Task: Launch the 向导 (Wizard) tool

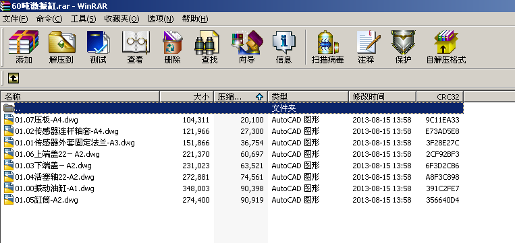Action: coord(247,42)
